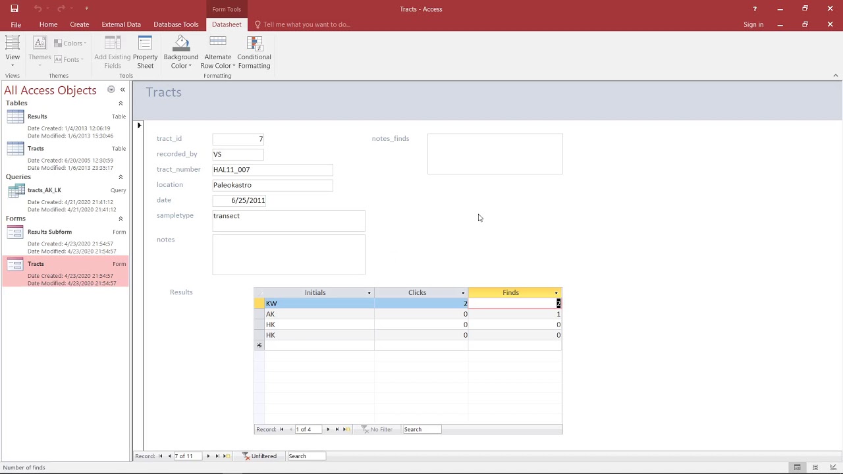Collapse the navigation pane shutter bar
The width and height of the screenshot is (843, 474).
click(122, 90)
